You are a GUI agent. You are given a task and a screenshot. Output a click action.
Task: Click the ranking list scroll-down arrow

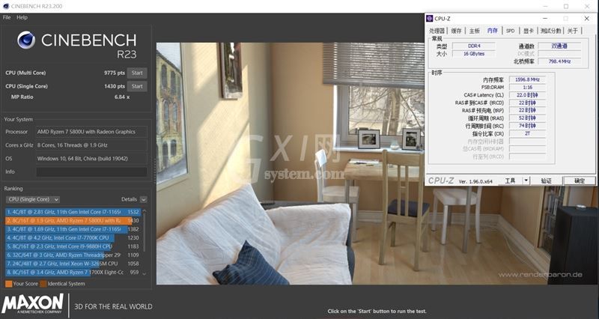(x=144, y=273)
